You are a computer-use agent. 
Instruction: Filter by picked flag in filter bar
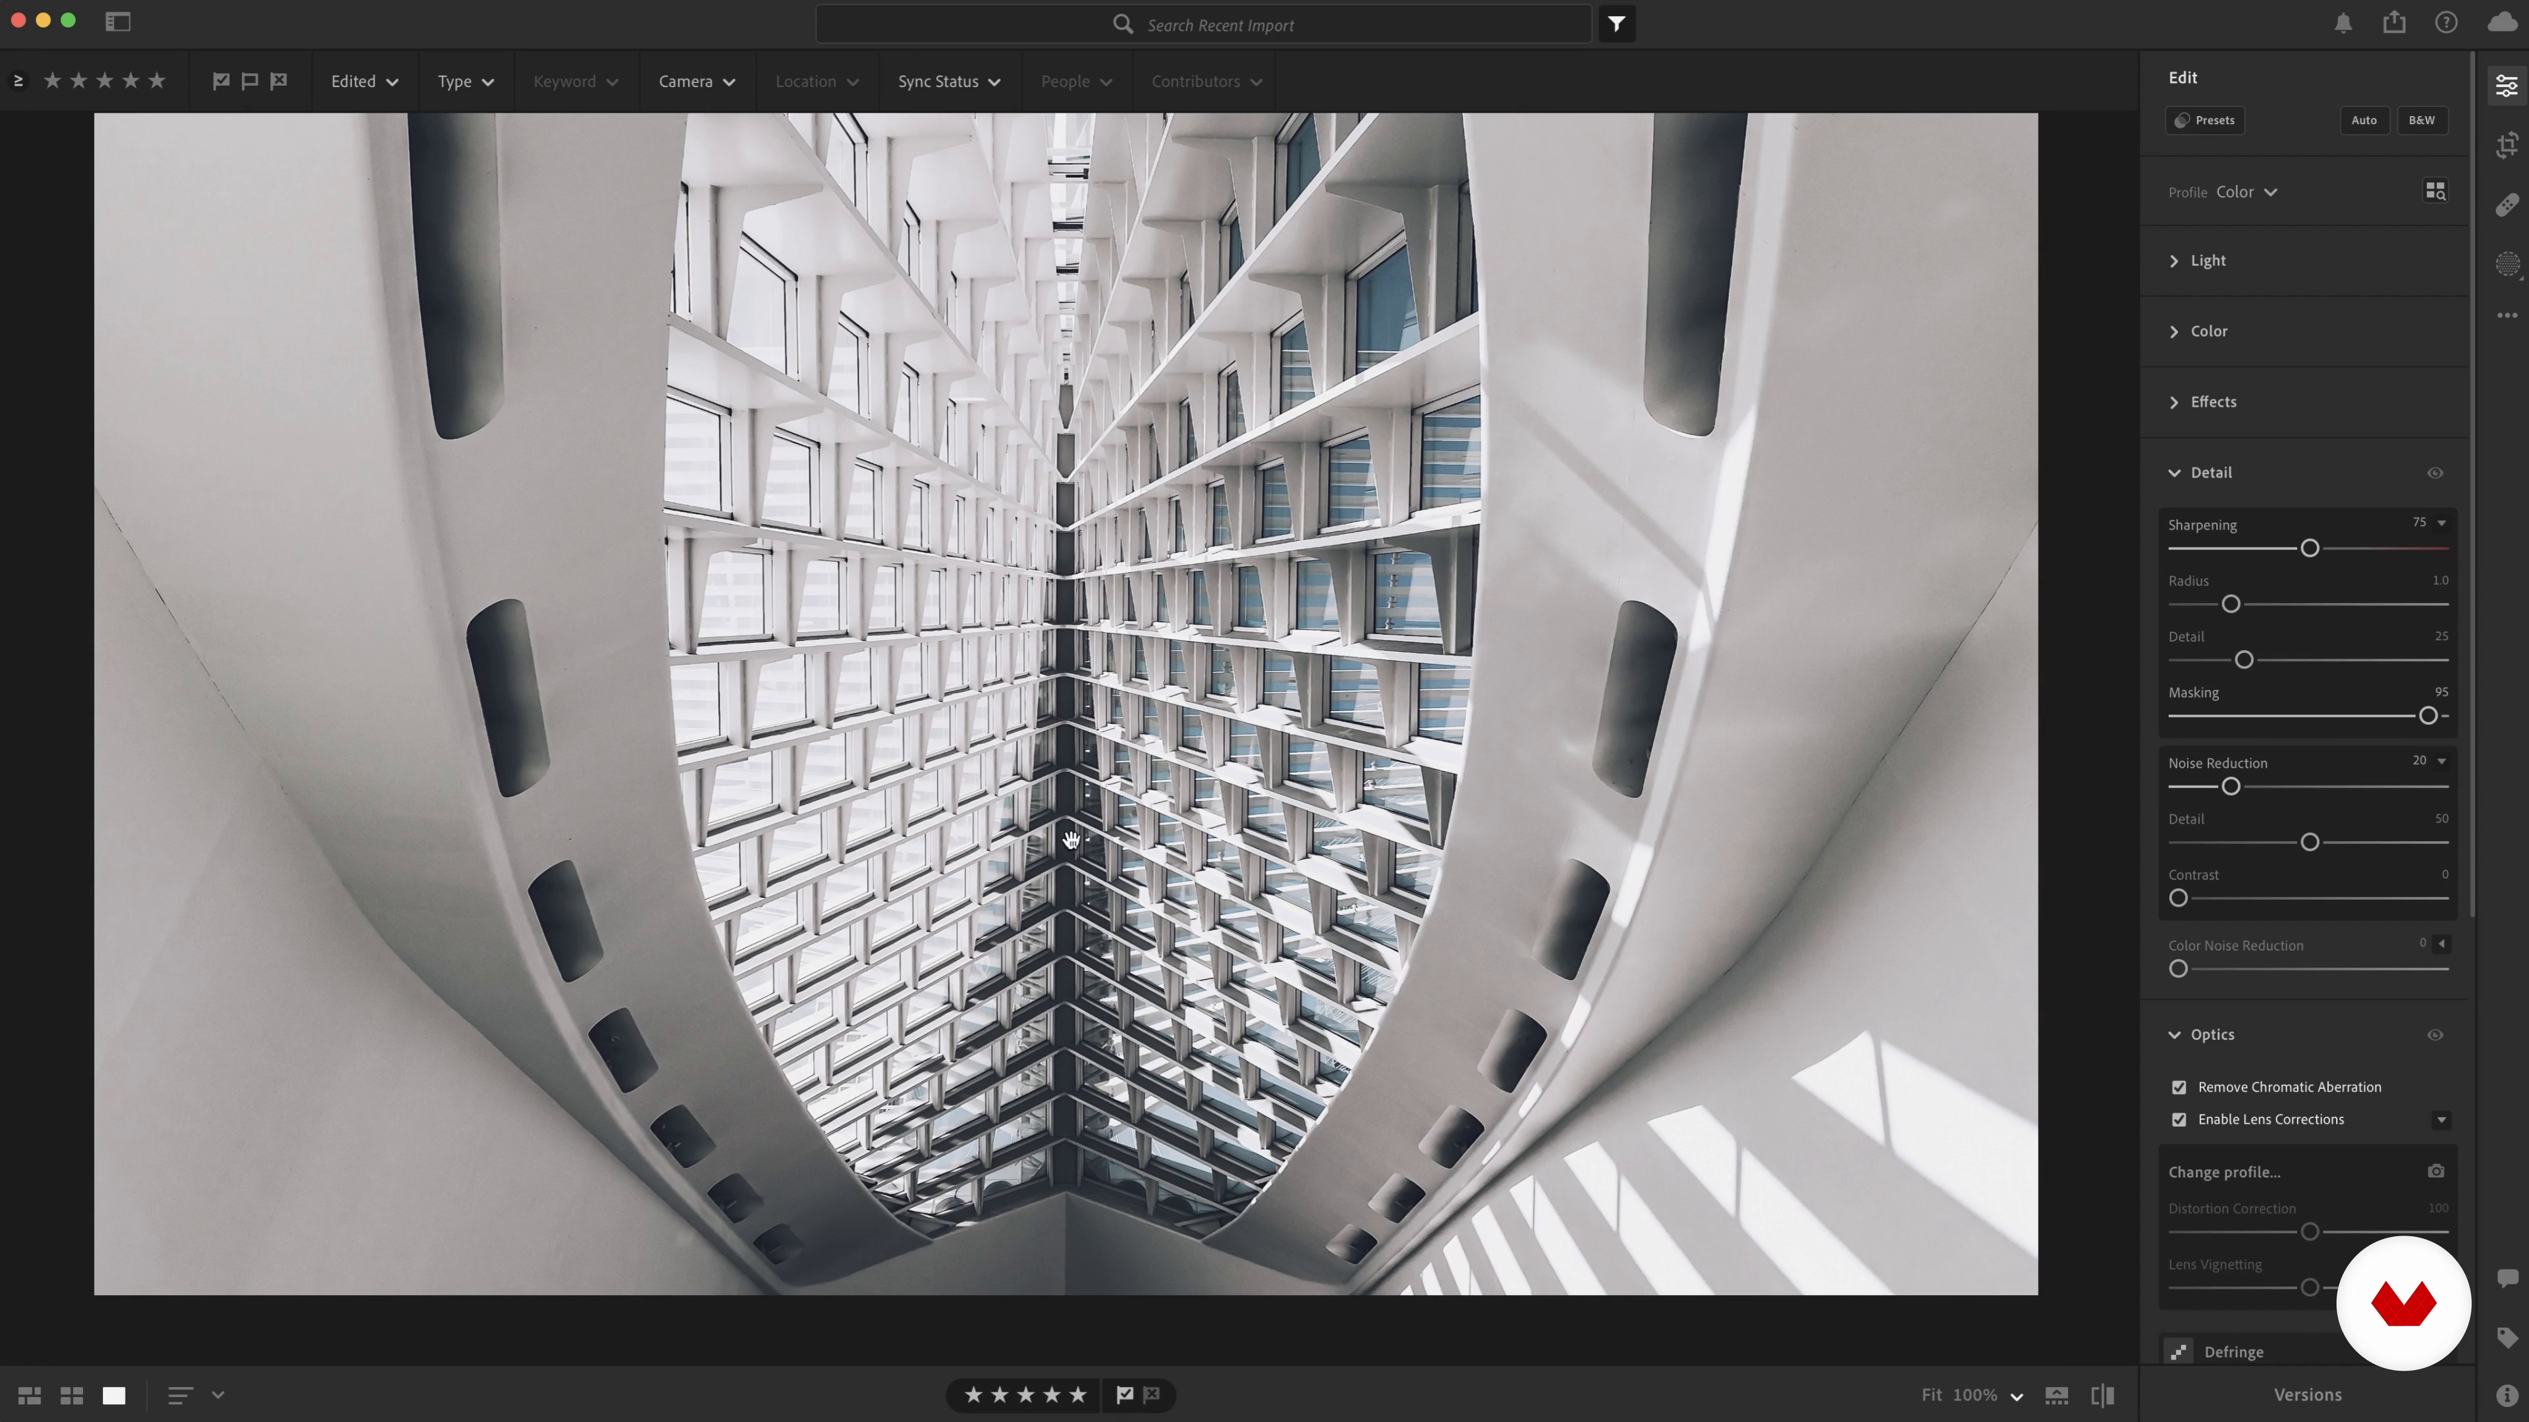click(x=221, y=82)
